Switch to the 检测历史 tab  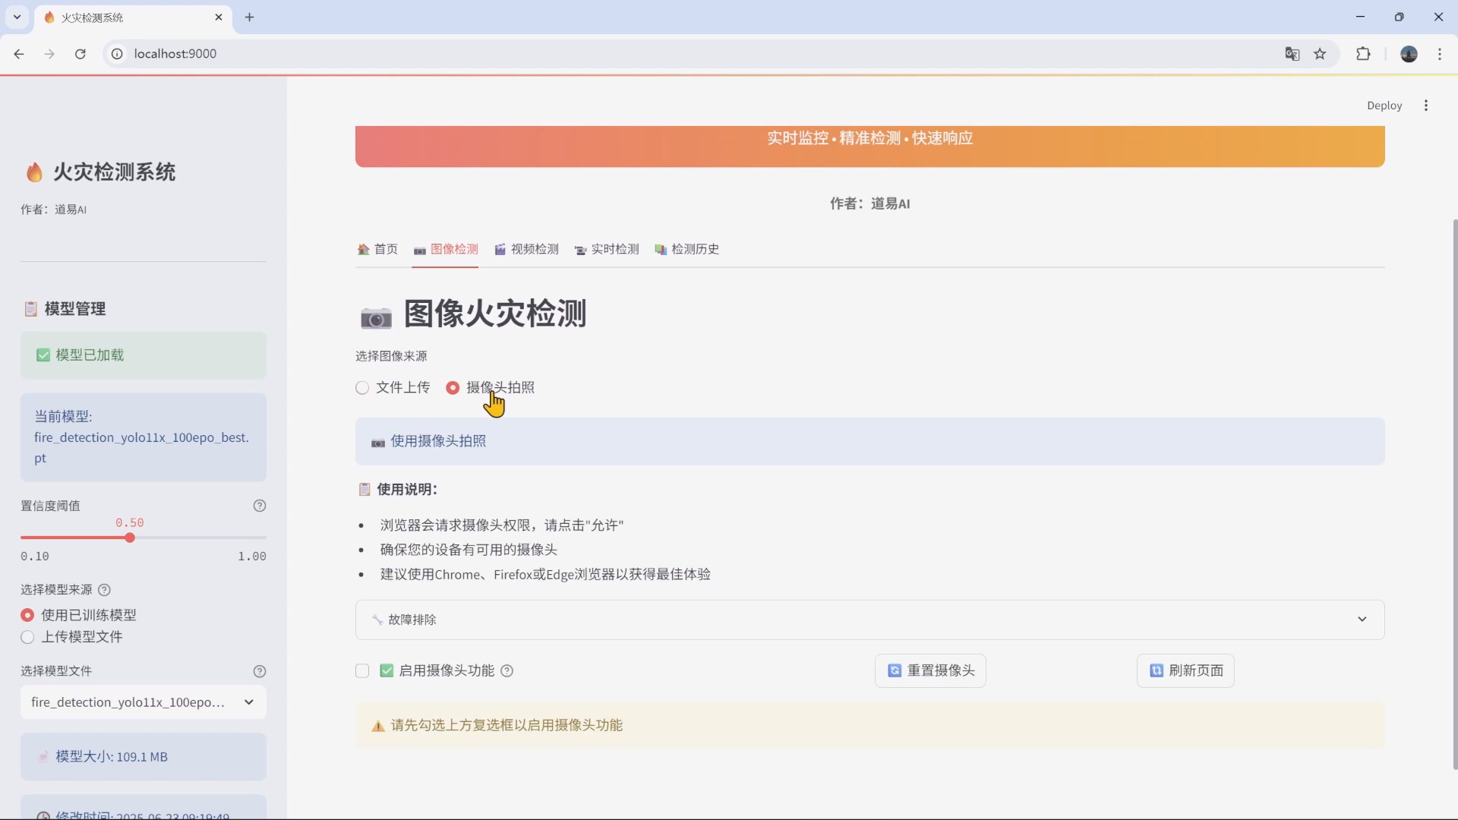[695, 249]
